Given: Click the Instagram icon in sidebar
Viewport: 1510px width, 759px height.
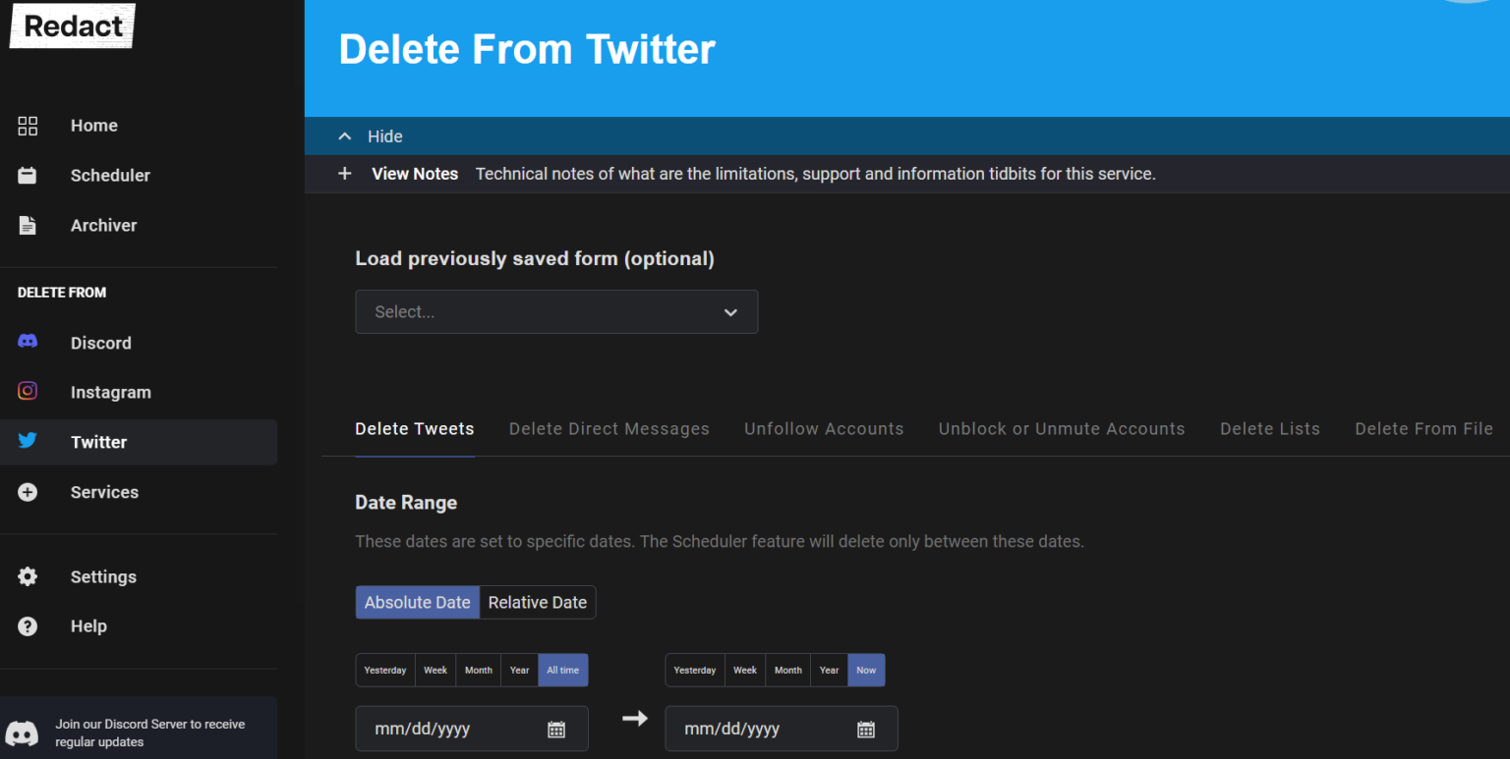Looking at the screenshot, I should pos(28,392).
